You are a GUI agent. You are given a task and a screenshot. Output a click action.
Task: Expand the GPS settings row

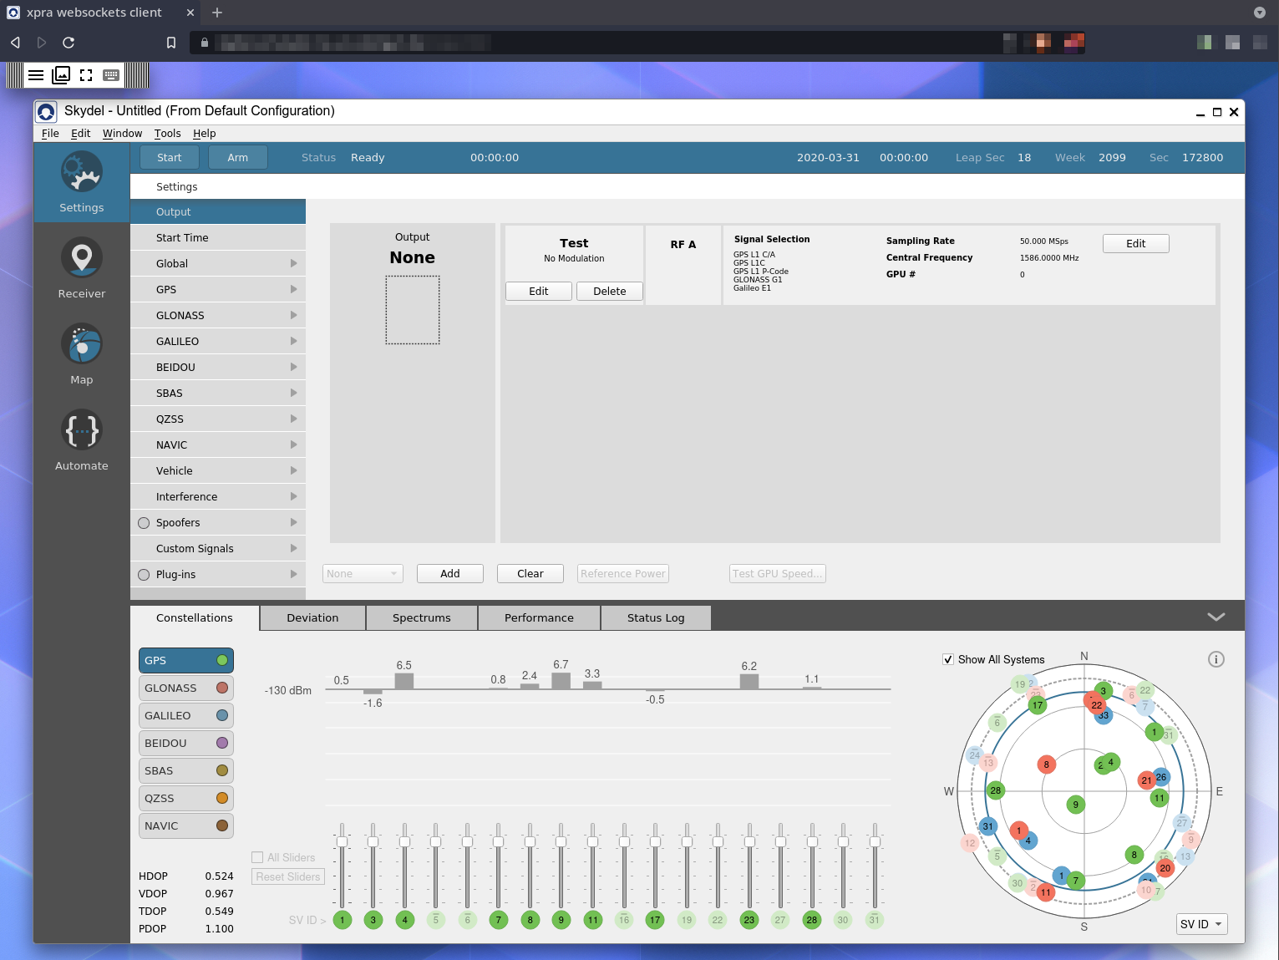pos(218,289)
